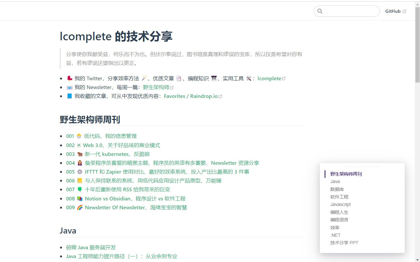Jump to Java in table of contents
The height and width of the screenshot is (262, 420).
click(335, 181)
